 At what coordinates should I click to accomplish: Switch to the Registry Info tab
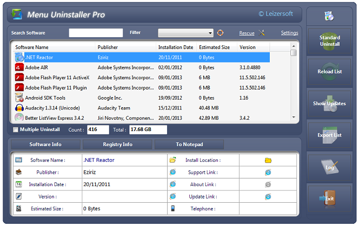[117, 145]
